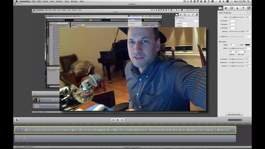265x149 pixels.
Task: Open the Apple menu
Action: click(x=17, y=1)
